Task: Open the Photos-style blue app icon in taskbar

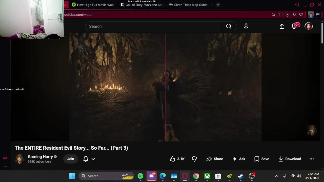Action: tap(174, 176)
